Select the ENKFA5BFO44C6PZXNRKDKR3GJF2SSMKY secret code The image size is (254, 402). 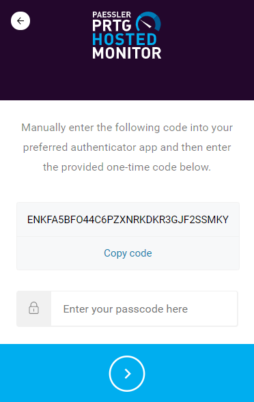pos(128,220)
